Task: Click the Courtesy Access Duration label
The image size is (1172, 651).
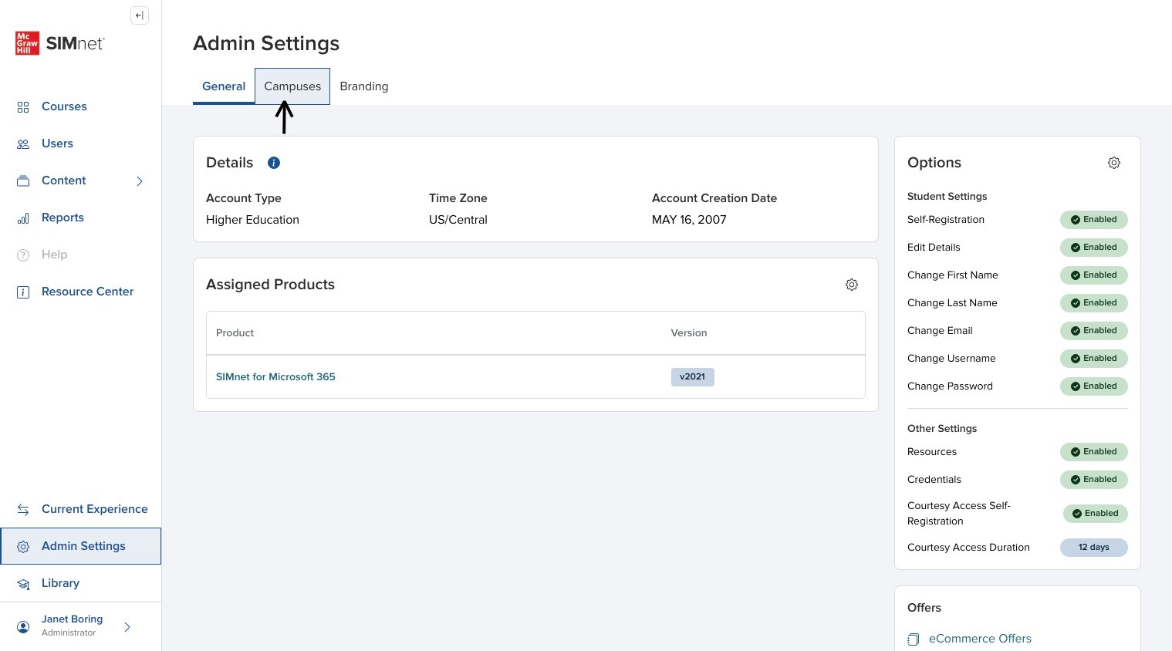Action: [x=968, y=548]
